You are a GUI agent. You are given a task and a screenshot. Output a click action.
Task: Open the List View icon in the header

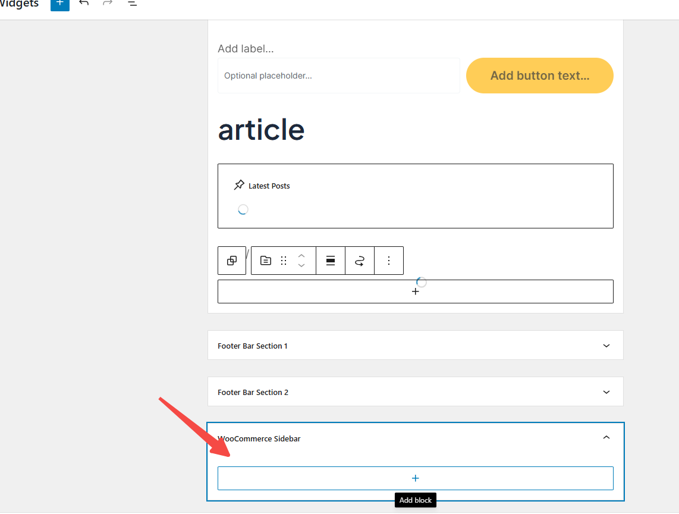pyautogui.click(x=131, y=5)
